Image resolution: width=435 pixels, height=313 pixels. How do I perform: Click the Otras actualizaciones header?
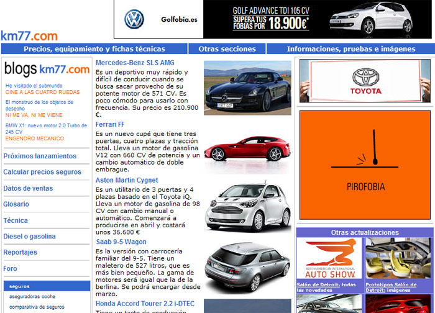pyautogui.click(x=365, y=232)
